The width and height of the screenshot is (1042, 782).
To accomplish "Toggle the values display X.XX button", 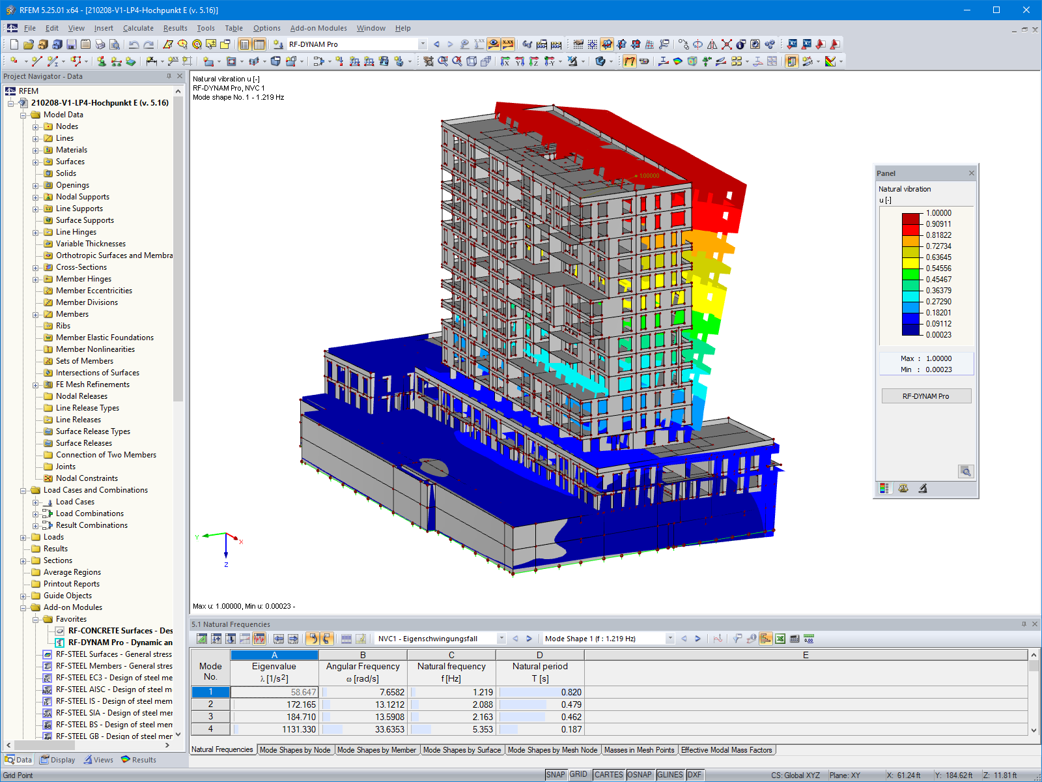I will (x=507, y=44).
